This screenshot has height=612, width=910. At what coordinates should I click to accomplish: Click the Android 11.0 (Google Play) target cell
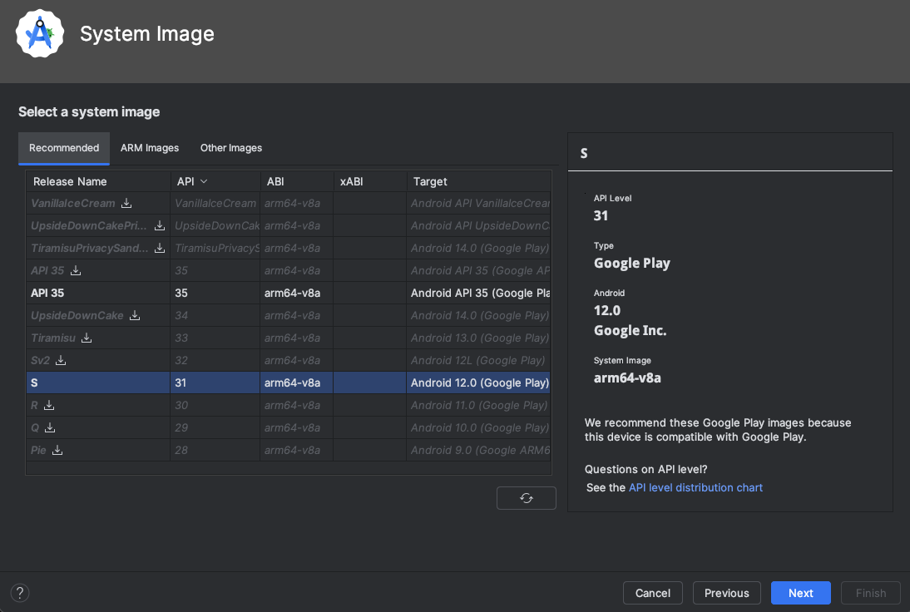(x=479, y=405)
